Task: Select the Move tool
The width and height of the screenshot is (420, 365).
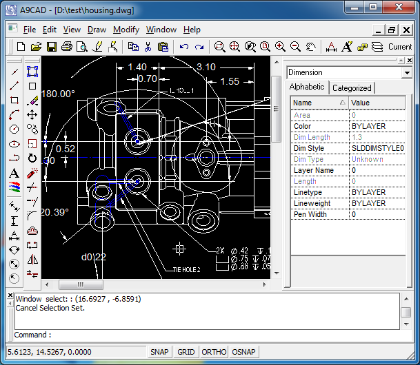Action: tap(32, 115)
